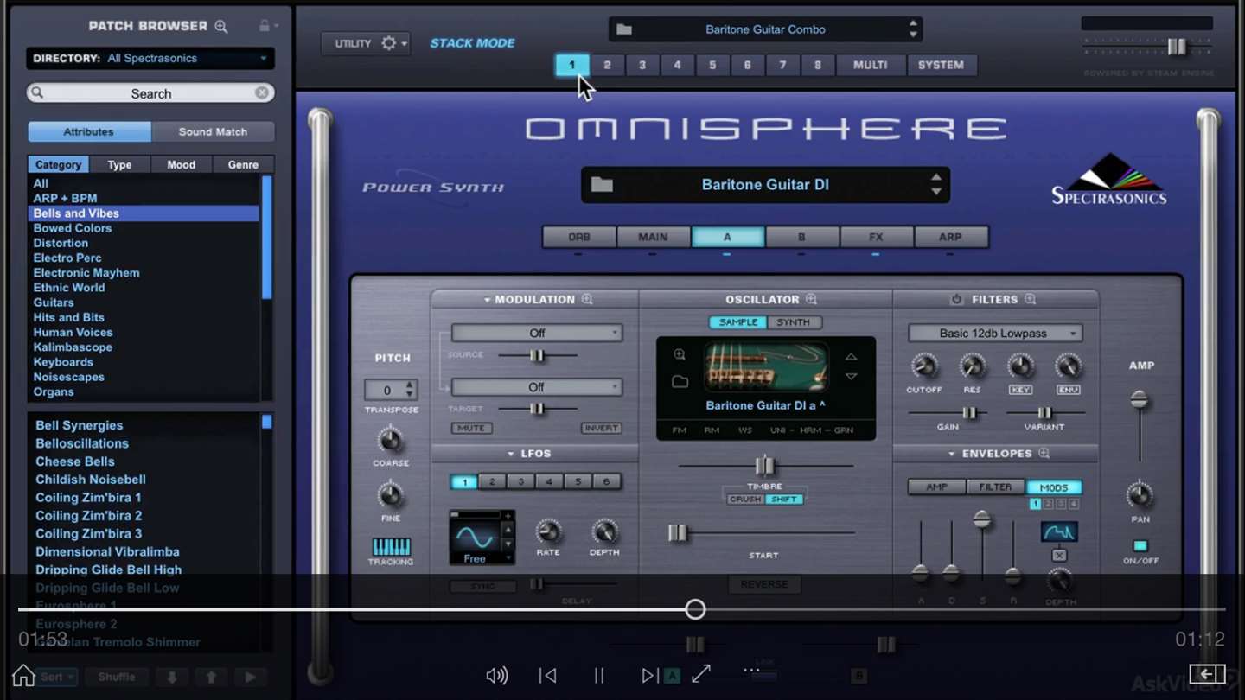This screenshot has width=1245, height=700.
Task: Switch to the ORB page tab
Action: click(579, 237)
